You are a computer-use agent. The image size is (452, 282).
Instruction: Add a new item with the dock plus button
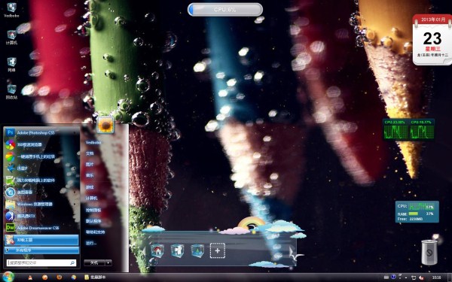pyautogui.click(x=218, y=250)
